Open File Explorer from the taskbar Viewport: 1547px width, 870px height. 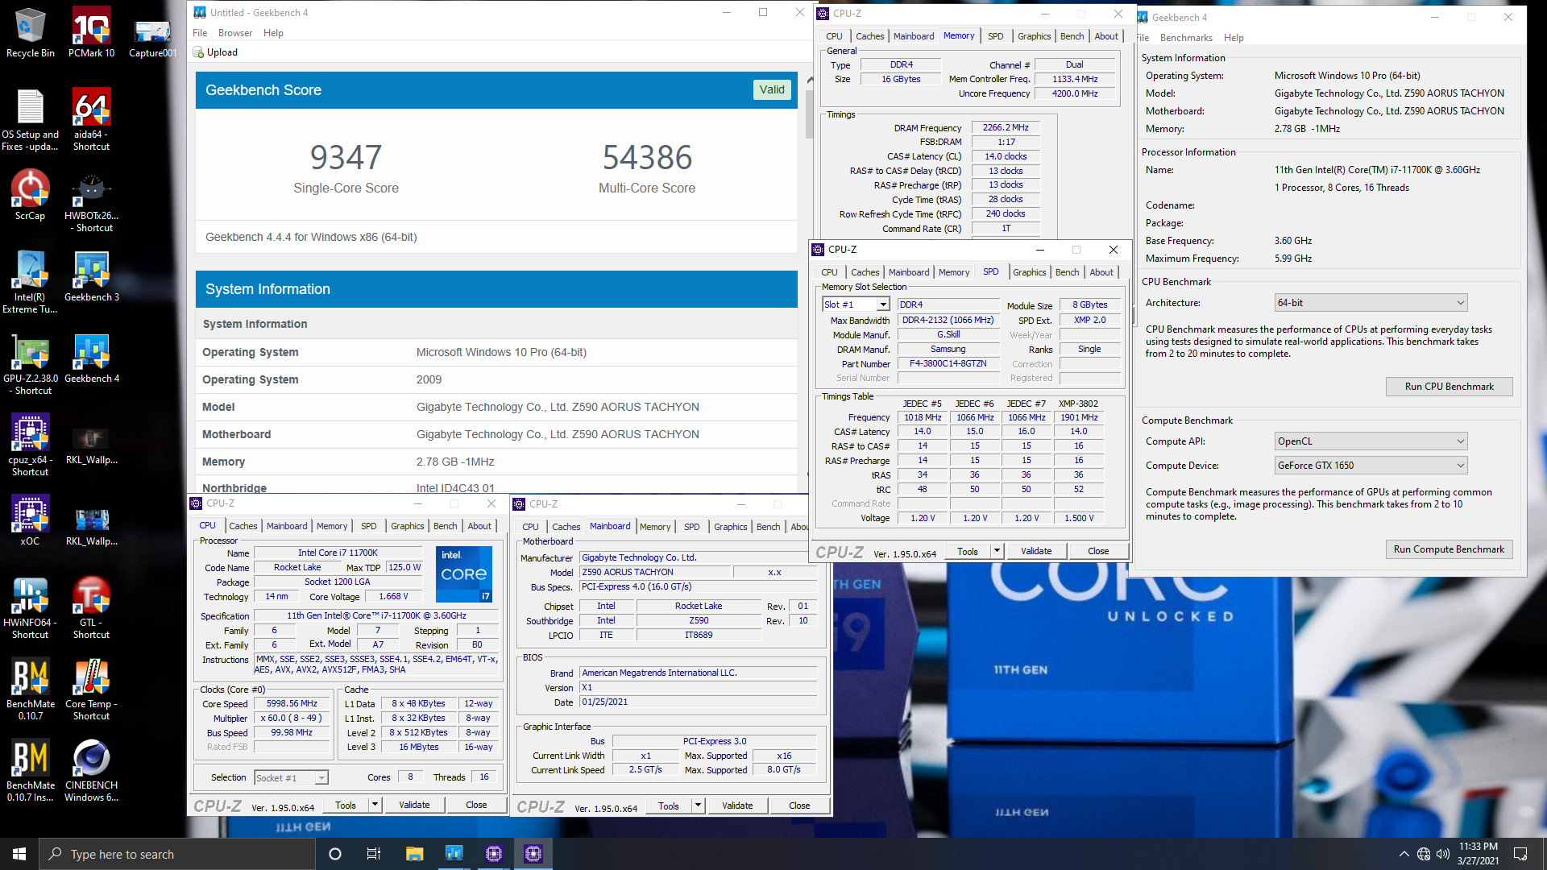point(414,854)
